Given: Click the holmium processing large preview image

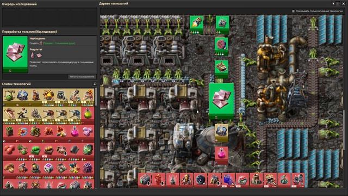Looking at the screenshot, I should (15, 54).
